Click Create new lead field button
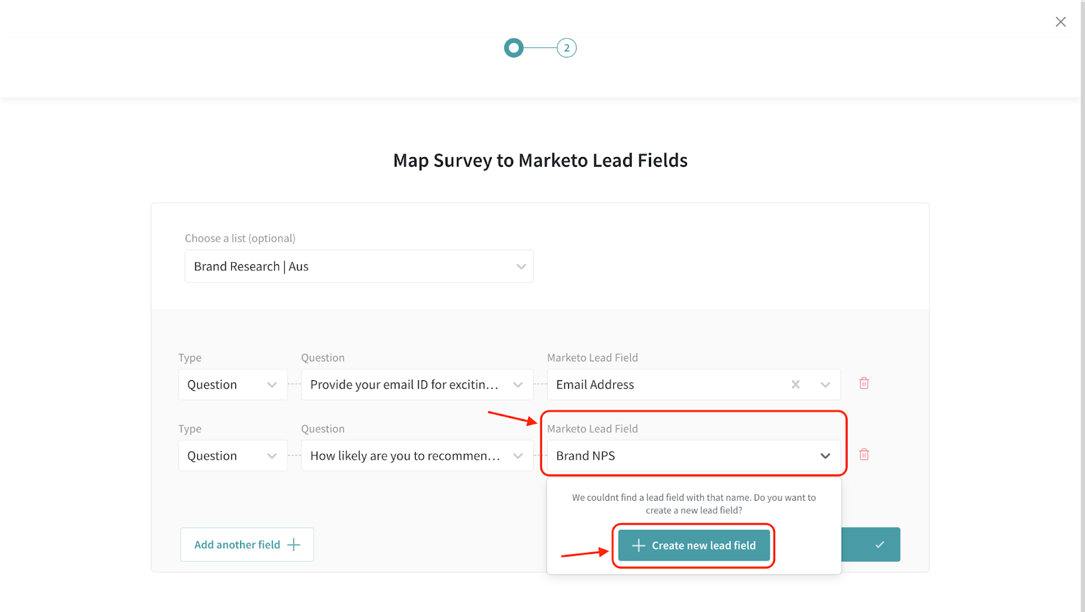Viewport: 1085px width, 612px height. (703, 546)
